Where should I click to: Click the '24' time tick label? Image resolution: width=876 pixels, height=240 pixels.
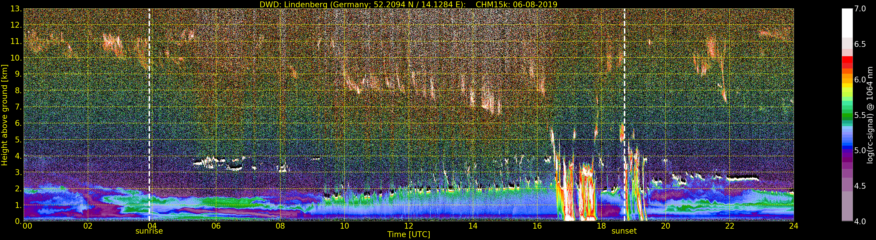coord(794,226)
